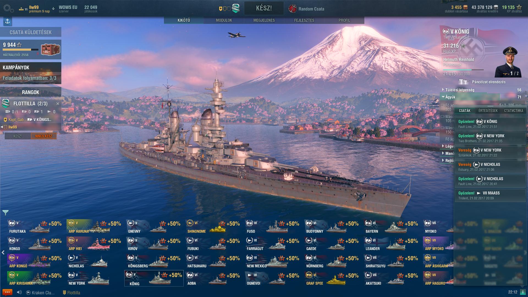Click the main KÉSZ! battle button

264,8
